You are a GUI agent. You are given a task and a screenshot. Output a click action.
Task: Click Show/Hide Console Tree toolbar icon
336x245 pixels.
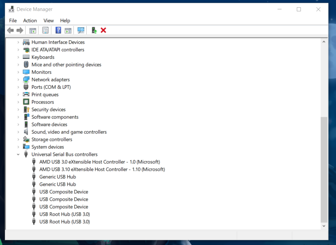pyautogui.click(x=33, y=30)
